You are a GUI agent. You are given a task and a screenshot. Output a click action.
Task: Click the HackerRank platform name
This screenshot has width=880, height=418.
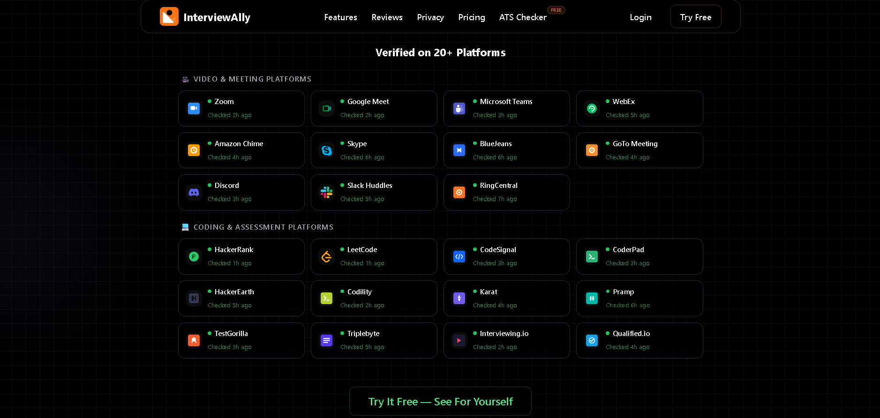233,250
